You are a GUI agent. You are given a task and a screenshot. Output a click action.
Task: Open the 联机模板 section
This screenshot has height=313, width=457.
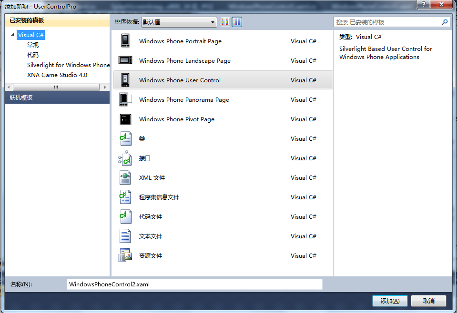57,97
